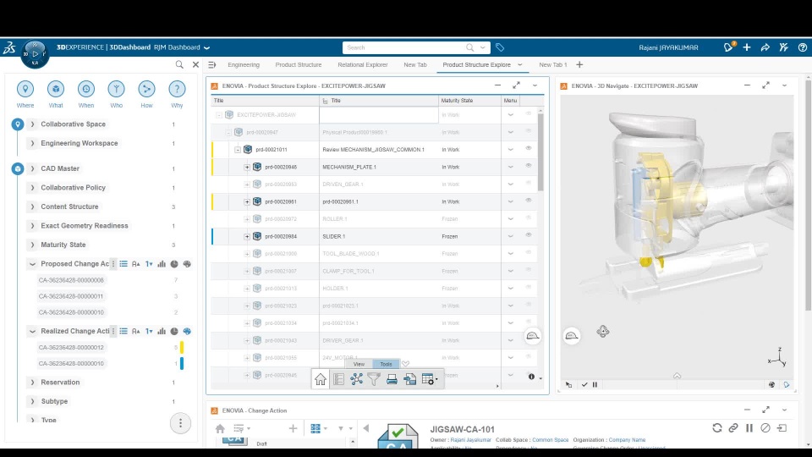Switch to the Relational Explorer tab

[x=363, y=65]
